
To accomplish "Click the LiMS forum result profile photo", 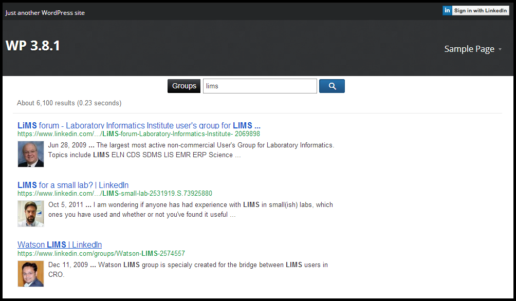I will tap(31, 154).
